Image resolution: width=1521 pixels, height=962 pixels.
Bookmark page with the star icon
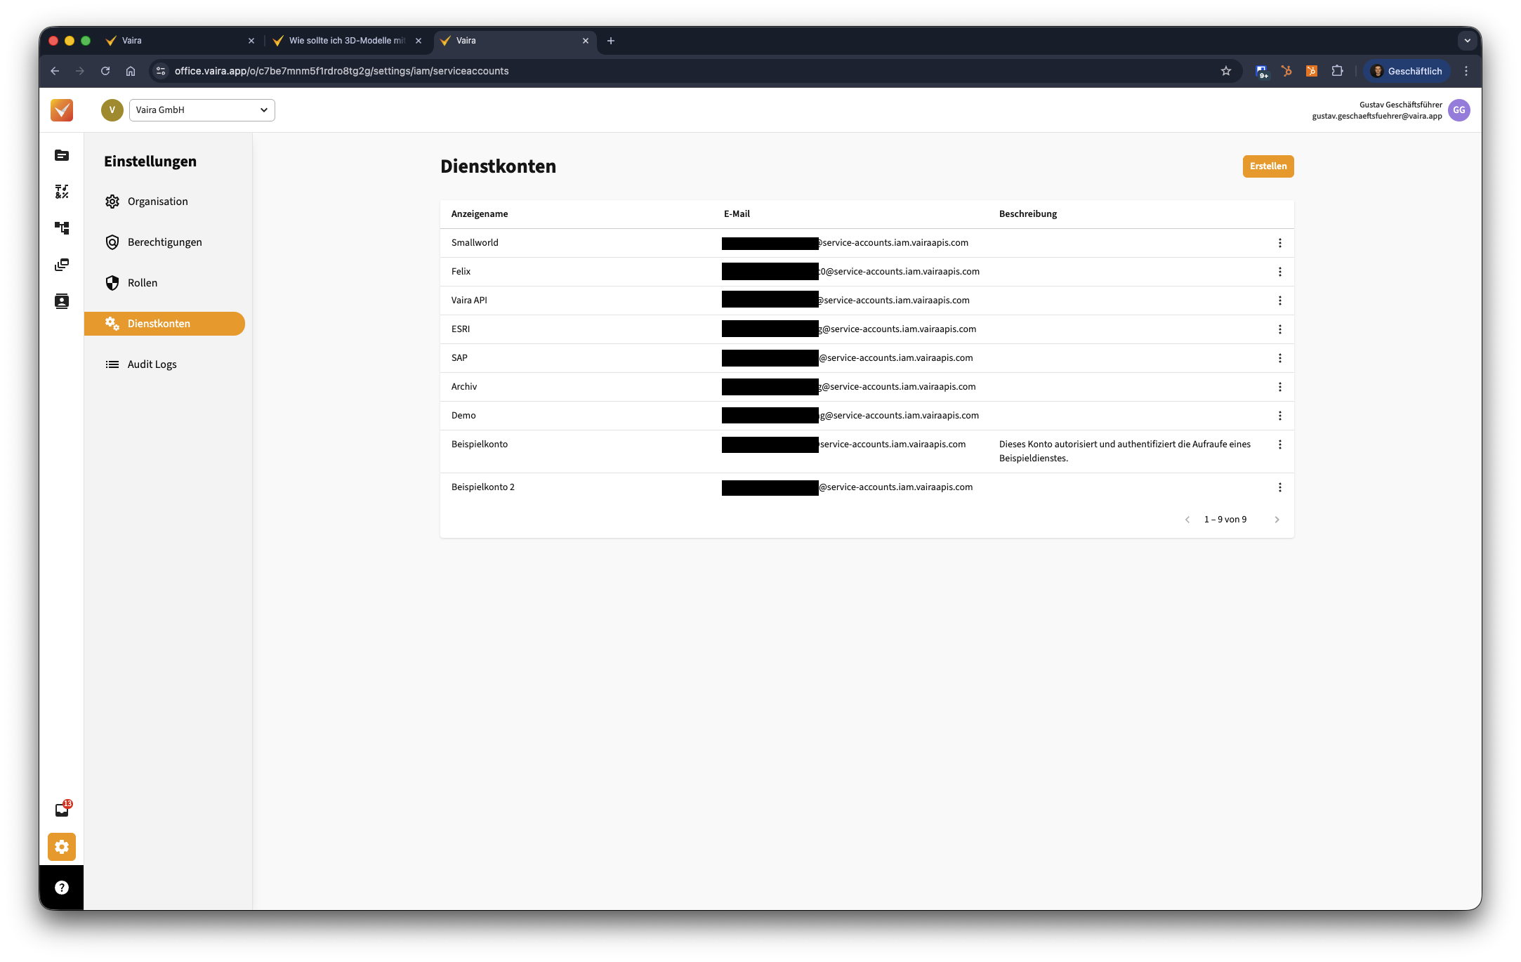1225,71
